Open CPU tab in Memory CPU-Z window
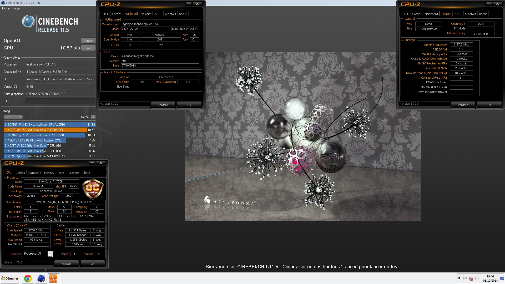This screenshot has height=284, width=505. click(x=405, y=14)
